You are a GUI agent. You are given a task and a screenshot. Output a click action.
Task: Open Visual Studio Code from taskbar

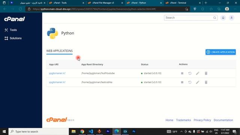pyautogui.click(x=91, y=132)
